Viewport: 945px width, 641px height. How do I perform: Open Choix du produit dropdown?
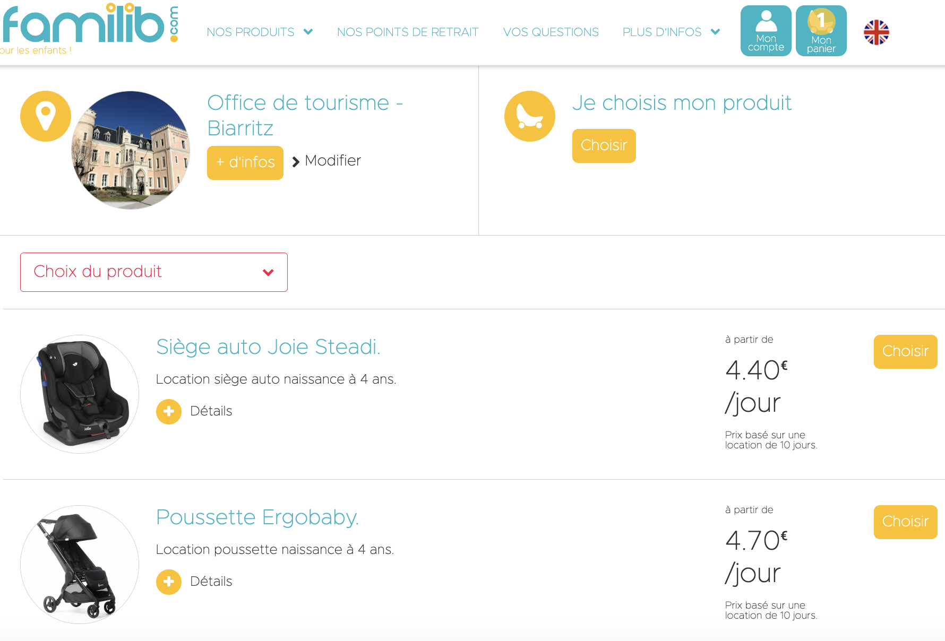154,272
